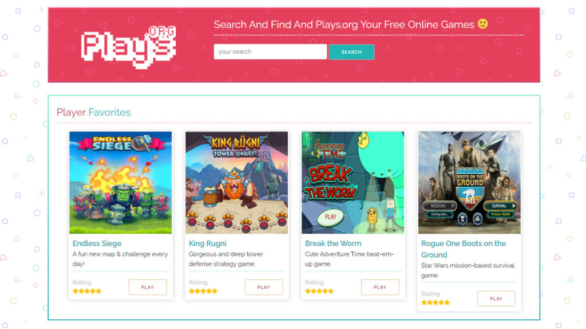Click the King Rugni title link
This screenshot has width=586, height=329.
[207, 243]
